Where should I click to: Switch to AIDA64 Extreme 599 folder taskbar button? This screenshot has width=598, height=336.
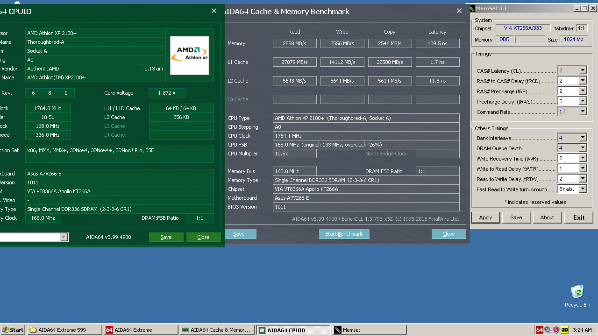[x=65, y=330]
